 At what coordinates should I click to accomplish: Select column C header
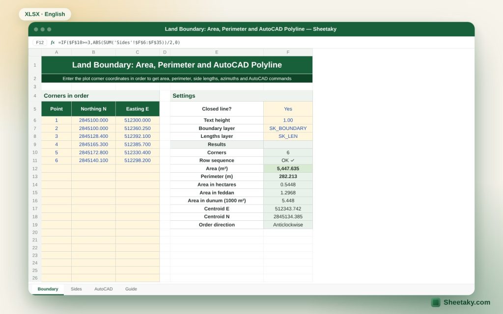pos(138,52)
